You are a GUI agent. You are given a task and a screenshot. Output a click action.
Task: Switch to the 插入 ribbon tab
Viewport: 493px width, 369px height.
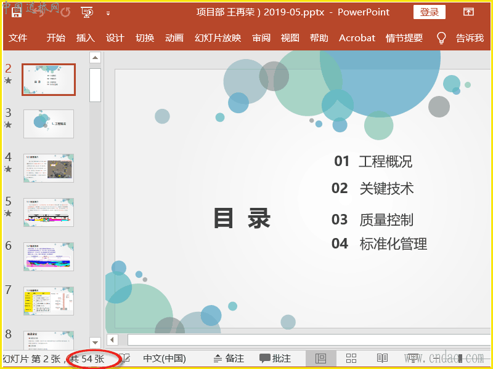click(86, 38)
